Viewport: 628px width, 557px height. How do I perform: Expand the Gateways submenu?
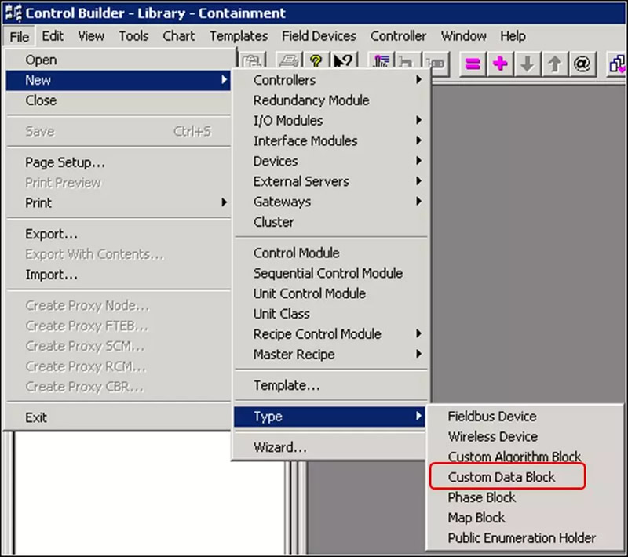418,202
